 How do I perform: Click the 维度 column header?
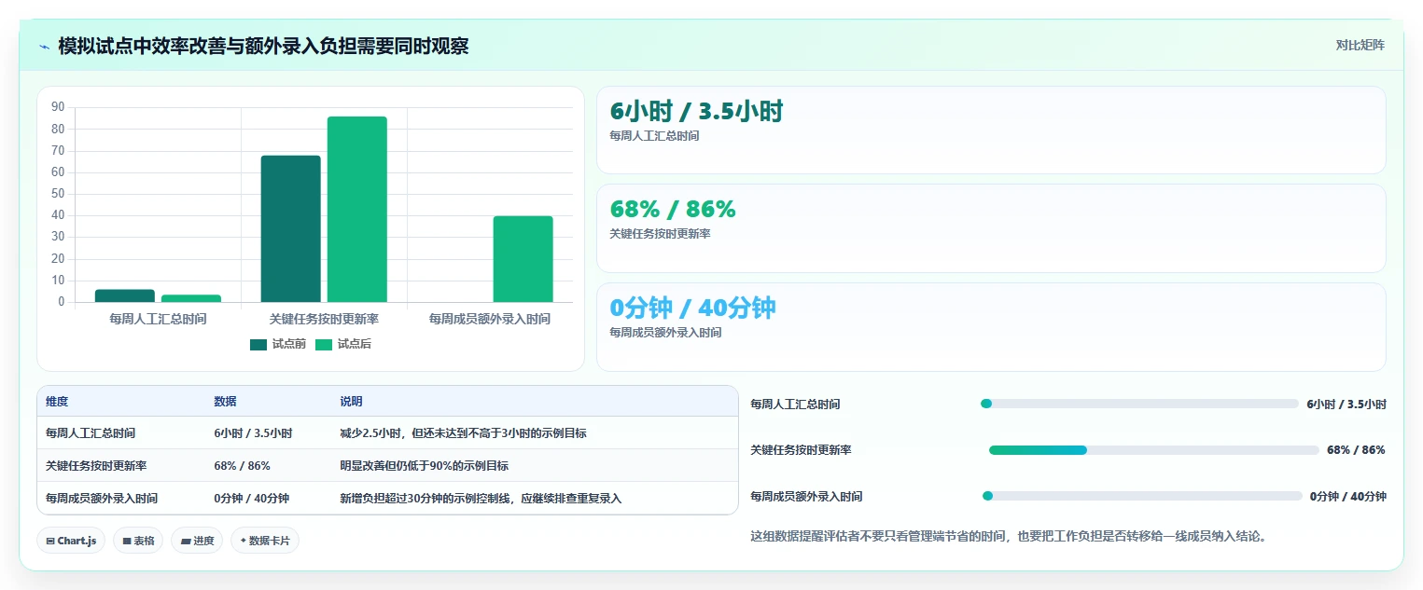pos(57,402)
